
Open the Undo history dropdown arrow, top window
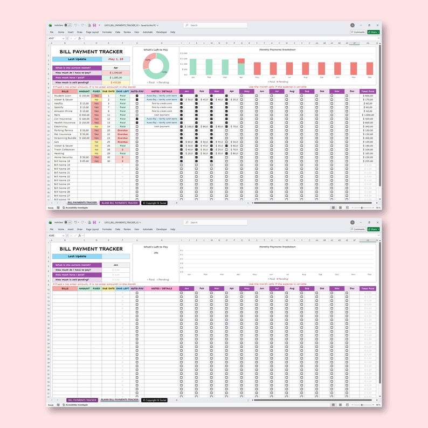[78, 25]
